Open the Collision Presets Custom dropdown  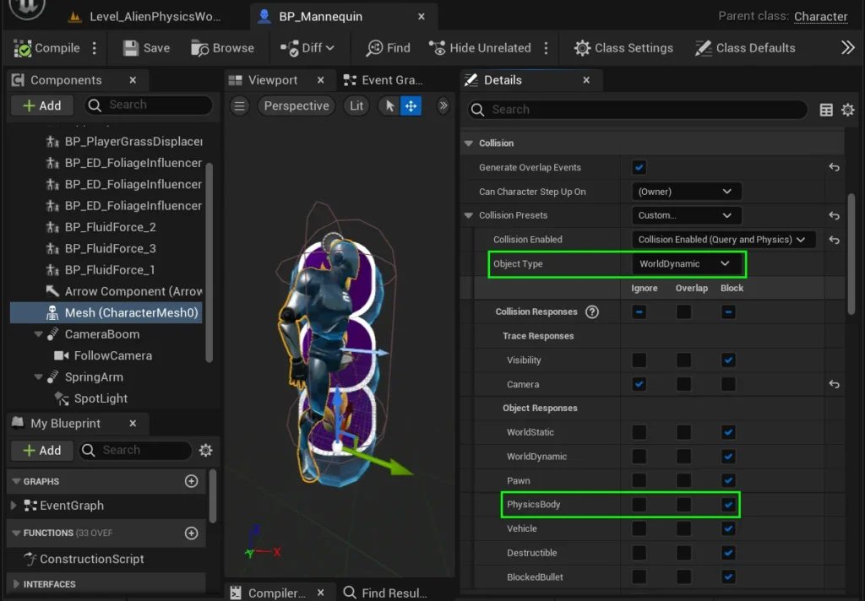pyautogui.click(x=685, y=215)
